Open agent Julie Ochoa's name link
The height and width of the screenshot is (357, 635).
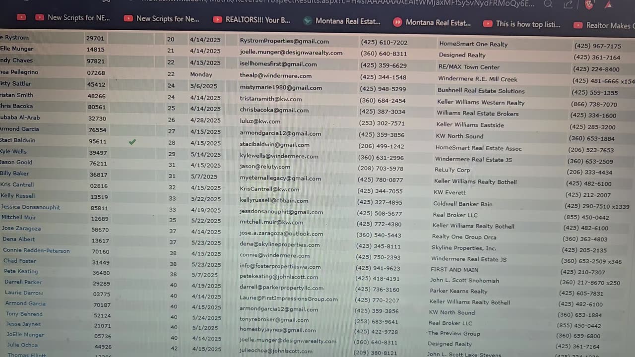coord(22,345)
